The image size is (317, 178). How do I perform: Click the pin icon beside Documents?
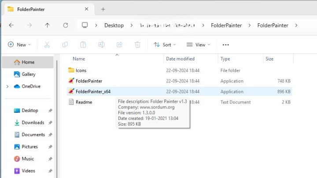click(50, 134)
